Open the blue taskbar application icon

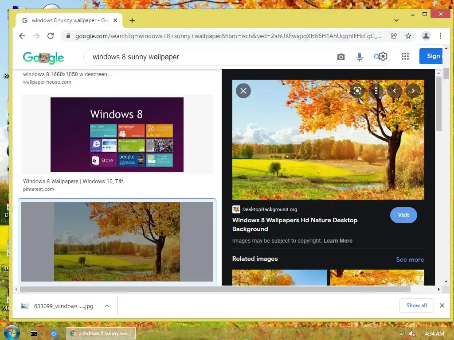point(54,334)
